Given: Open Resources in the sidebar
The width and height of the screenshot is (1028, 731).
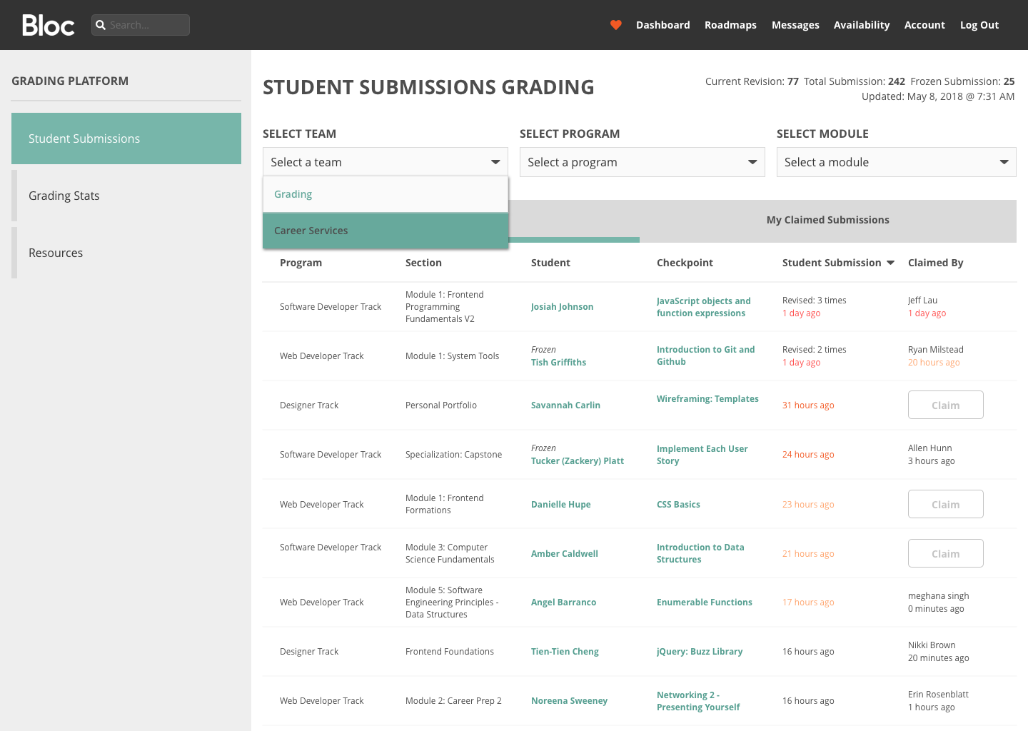Looking at the screenshot, I should point(126,253).
